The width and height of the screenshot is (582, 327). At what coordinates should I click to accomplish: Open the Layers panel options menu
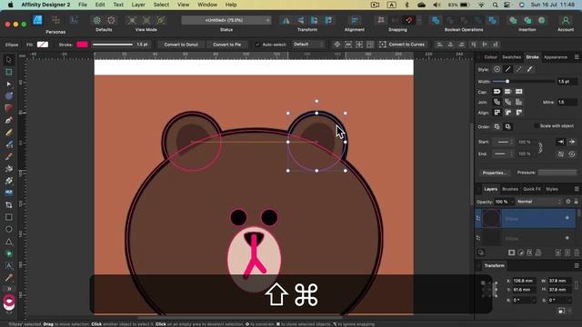[577, 189]
